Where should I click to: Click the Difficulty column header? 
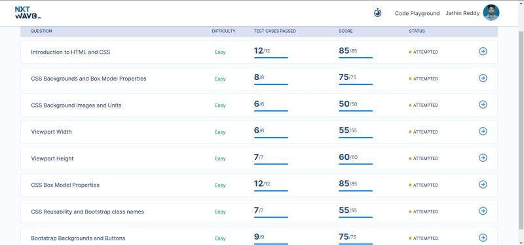(223, 31)
